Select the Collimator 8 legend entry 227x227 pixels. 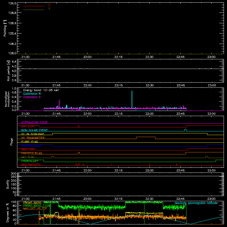click(x=32, y=94)
